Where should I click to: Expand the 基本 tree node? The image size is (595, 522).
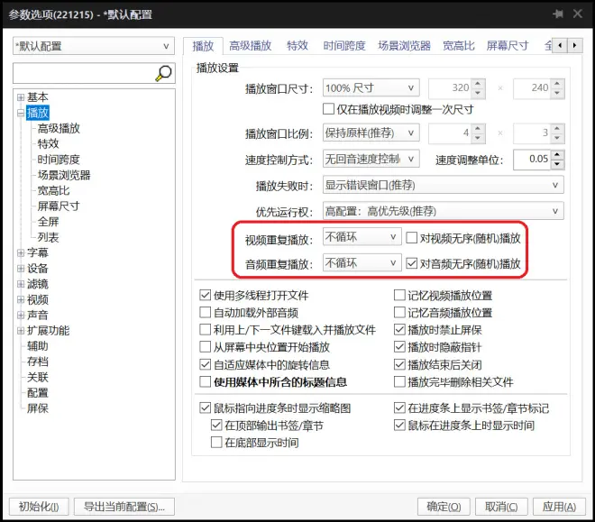pos(21,97)
